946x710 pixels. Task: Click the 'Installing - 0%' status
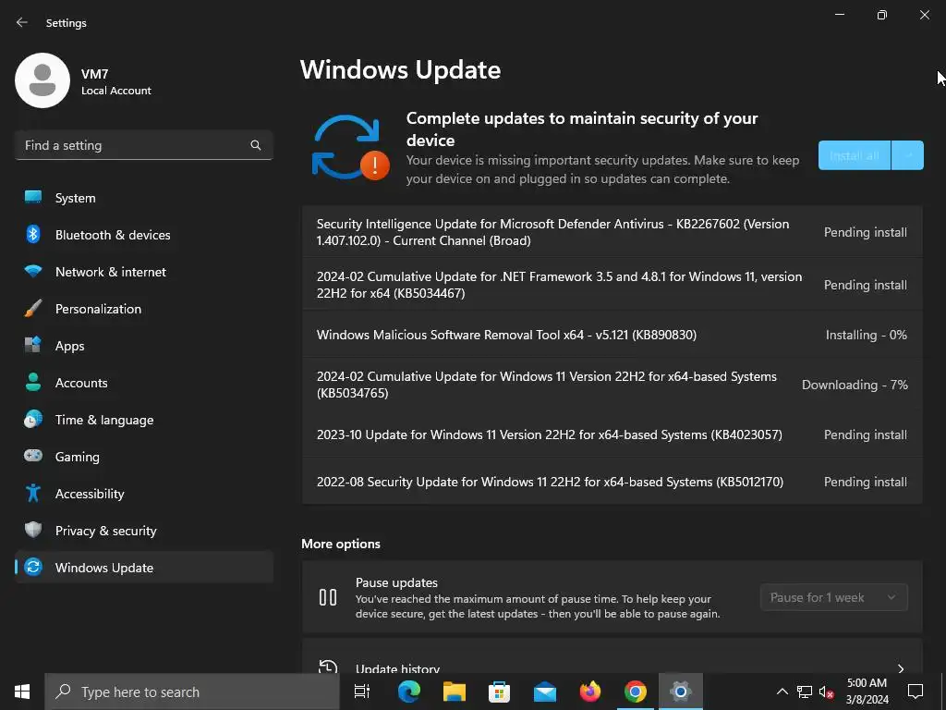pyautogui.click(x=867, y=335)
